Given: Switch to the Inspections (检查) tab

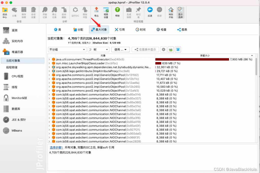Looking at the screenshot, I should [x=161, y=30].
